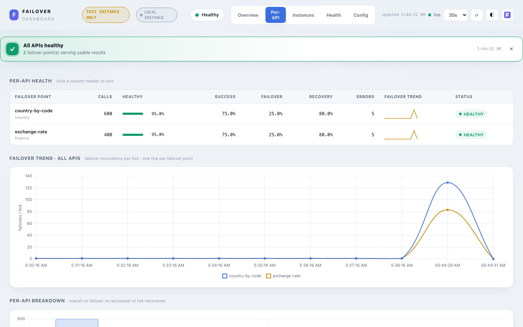Viewport: 523px width, 327px height.
Task: Toggle country-by-code series in chart legend
Action: click(242, 276)
